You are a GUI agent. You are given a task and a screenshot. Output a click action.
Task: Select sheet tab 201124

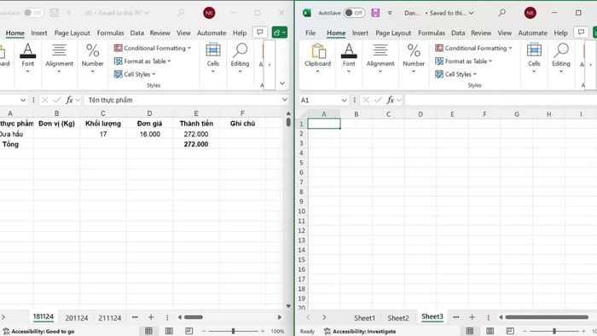[77, 318]
